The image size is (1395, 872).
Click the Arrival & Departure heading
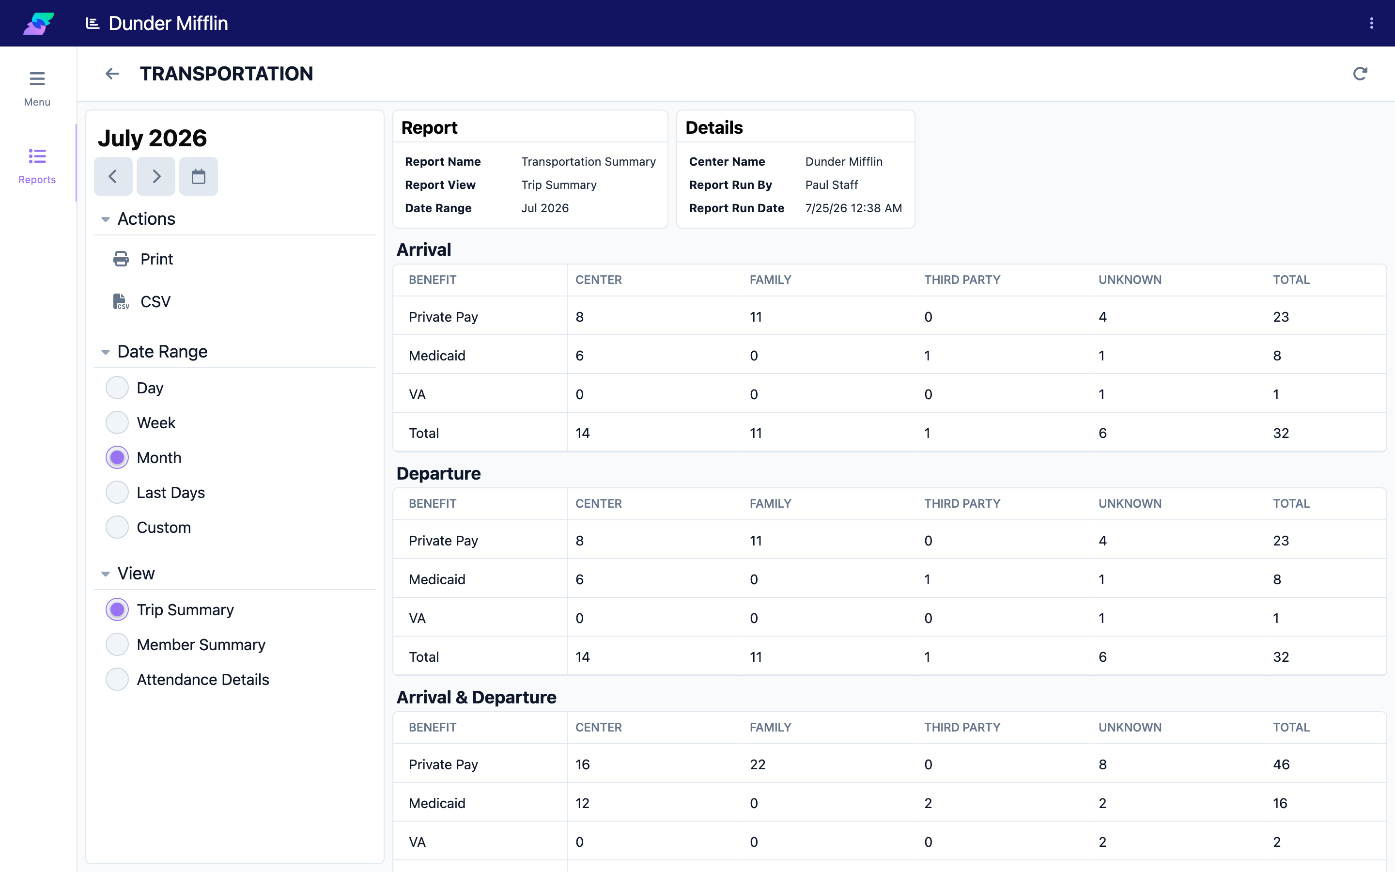pos(476,697)
